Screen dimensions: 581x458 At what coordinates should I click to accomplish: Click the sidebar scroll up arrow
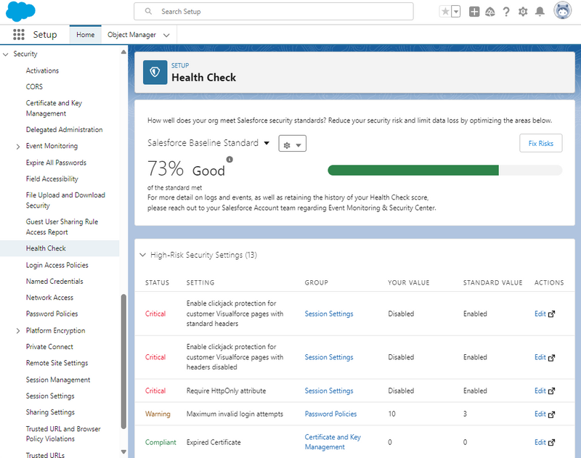pos(123,52)
